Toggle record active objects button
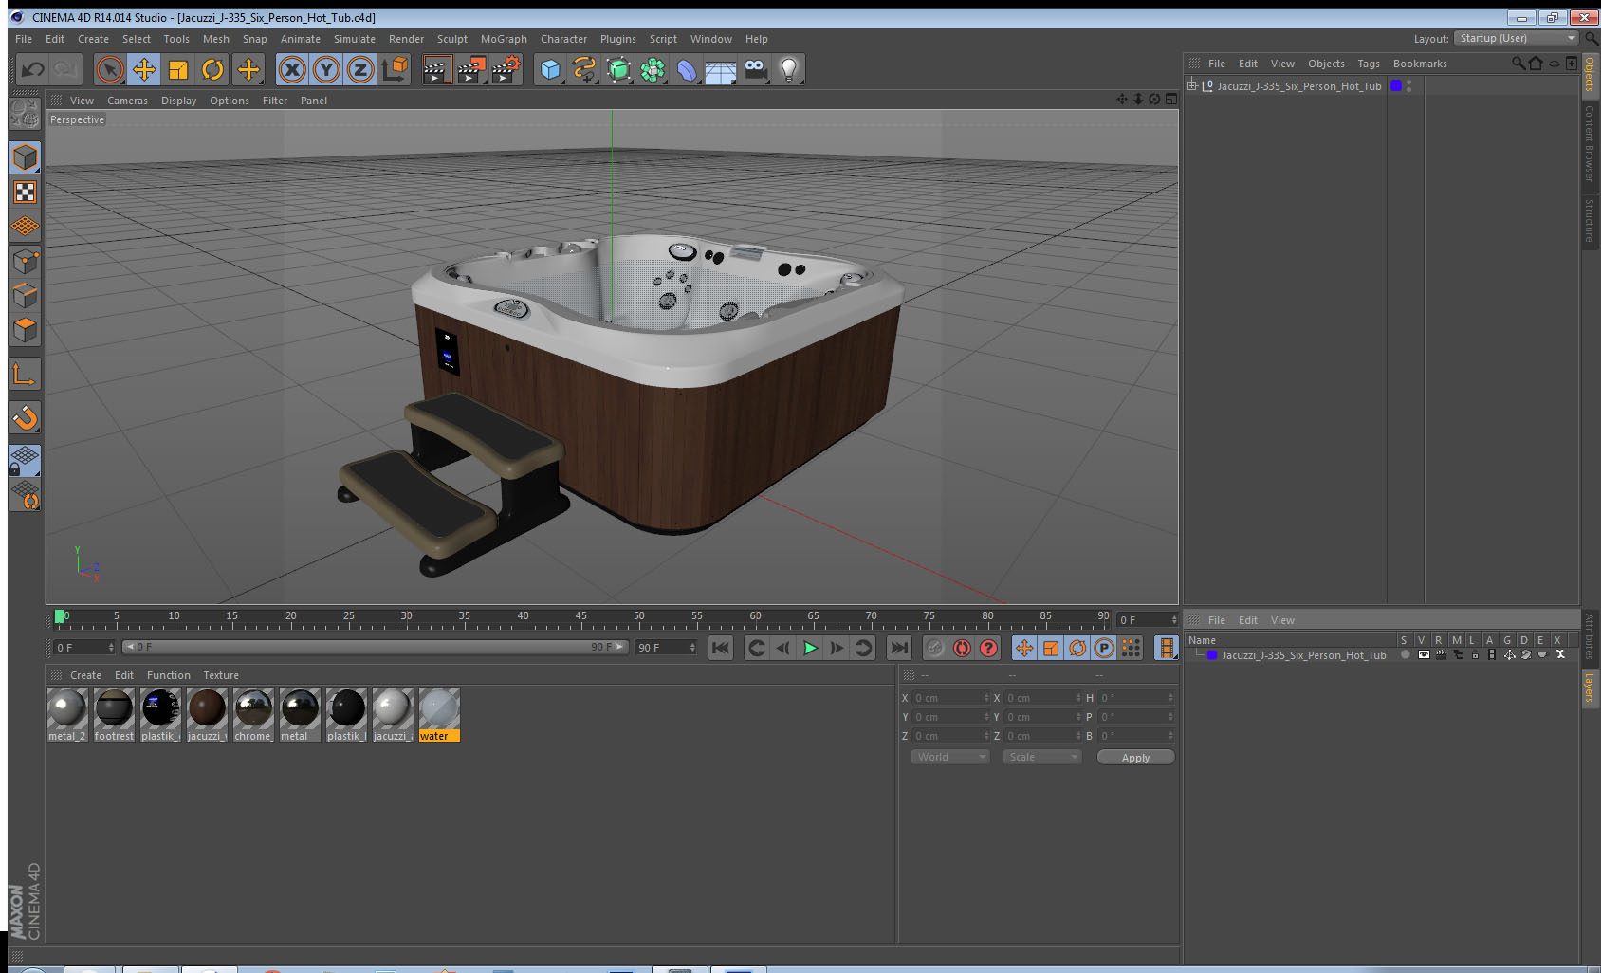The image size is (1601, 973). pos(935,648)
